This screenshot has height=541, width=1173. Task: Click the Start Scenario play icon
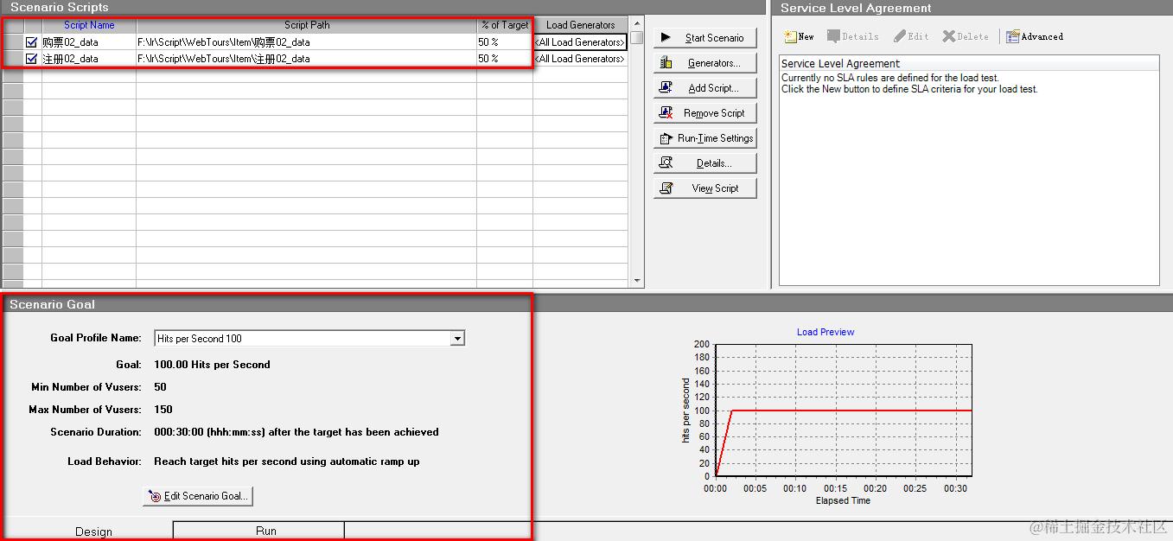[666, 37]
